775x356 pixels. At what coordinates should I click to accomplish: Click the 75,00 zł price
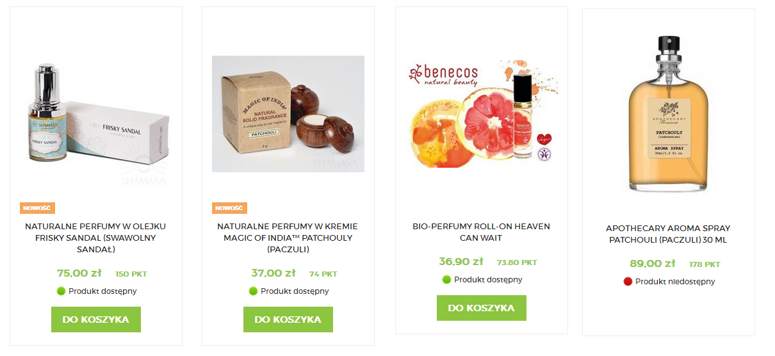[x=79, y=273]
